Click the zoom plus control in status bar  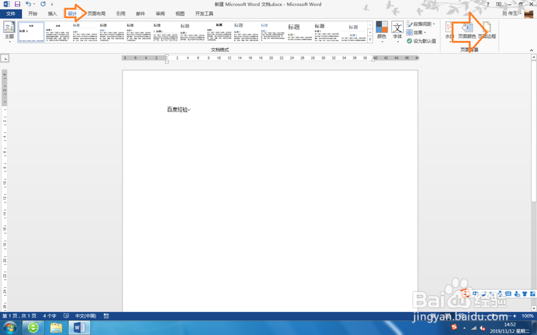[514, 316]
